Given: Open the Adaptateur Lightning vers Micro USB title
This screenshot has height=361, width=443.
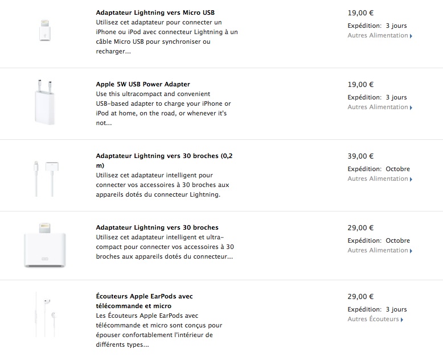Looking at the screenshot, I should pyautogui.click(x=155, y=13).
